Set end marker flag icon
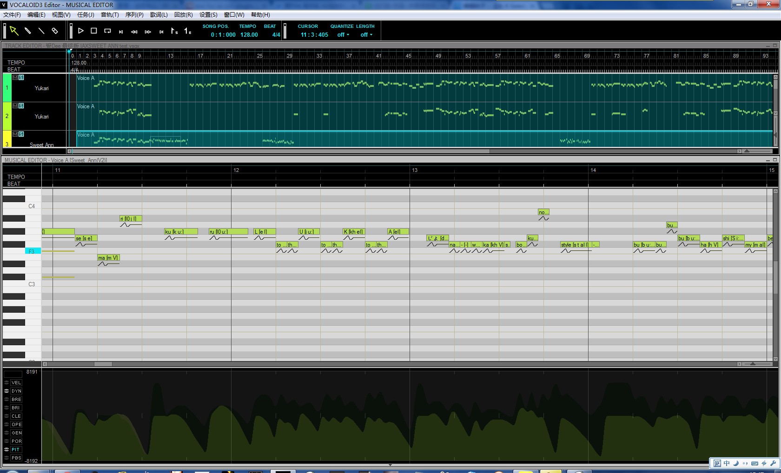The width and height of the screenshot is (781, 473). 188,31
